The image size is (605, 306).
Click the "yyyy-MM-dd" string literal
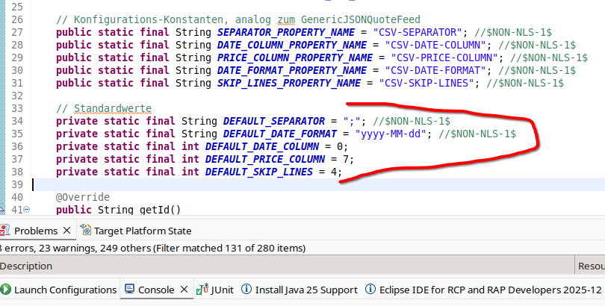click(392, 134)
